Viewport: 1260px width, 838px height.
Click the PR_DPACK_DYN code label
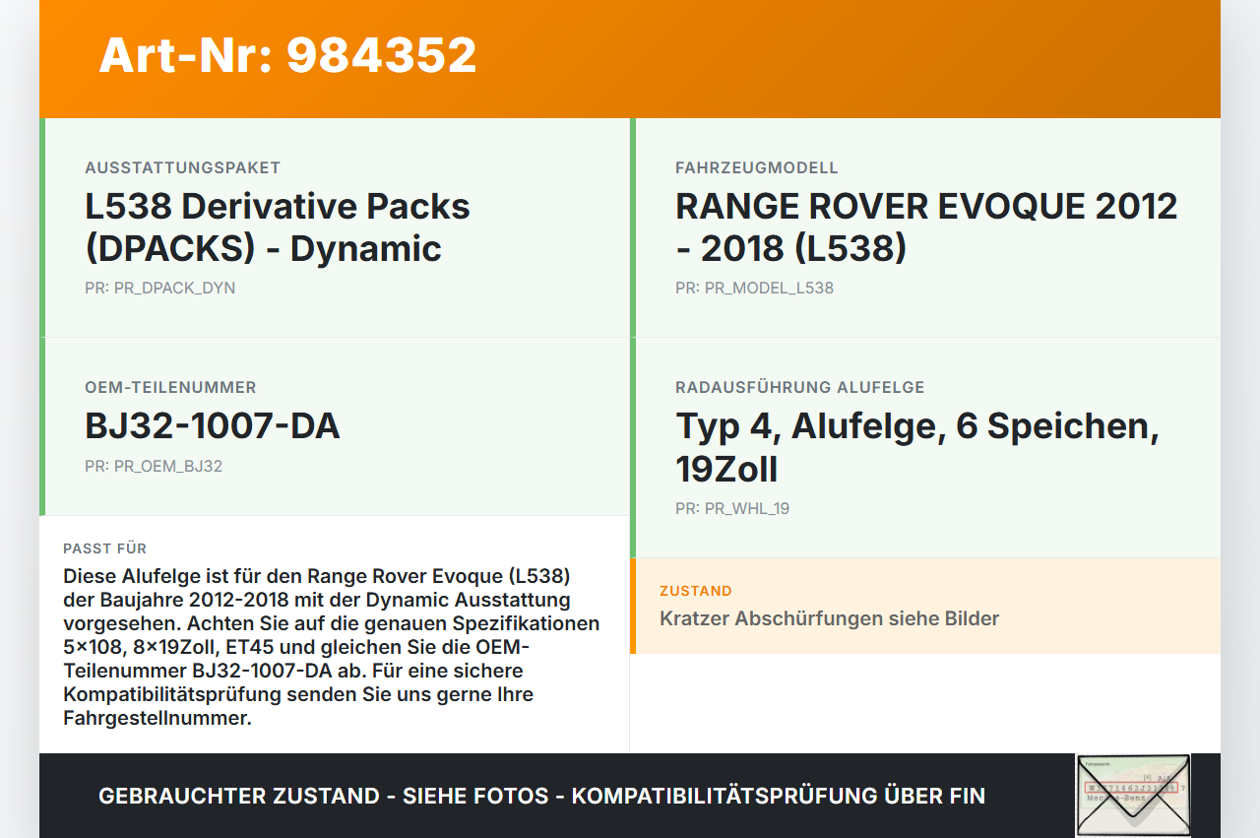point(159,289)
